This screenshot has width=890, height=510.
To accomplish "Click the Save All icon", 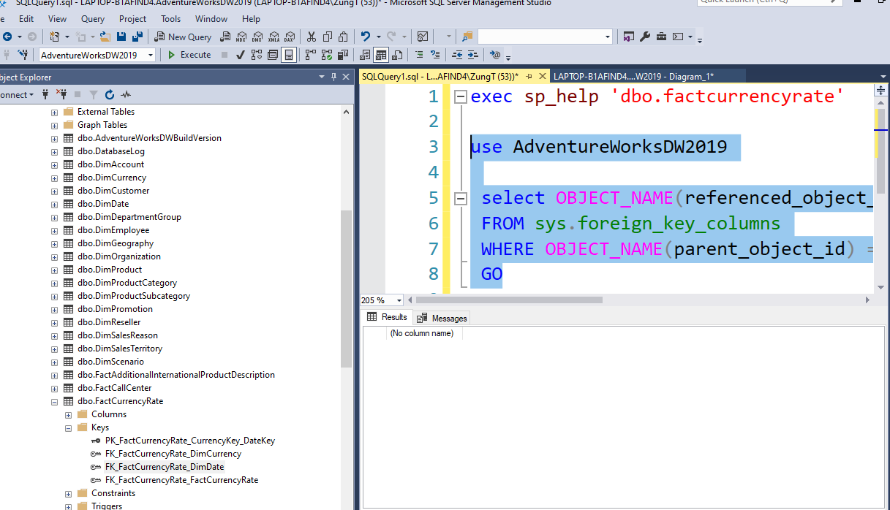I will pos(136,37).
